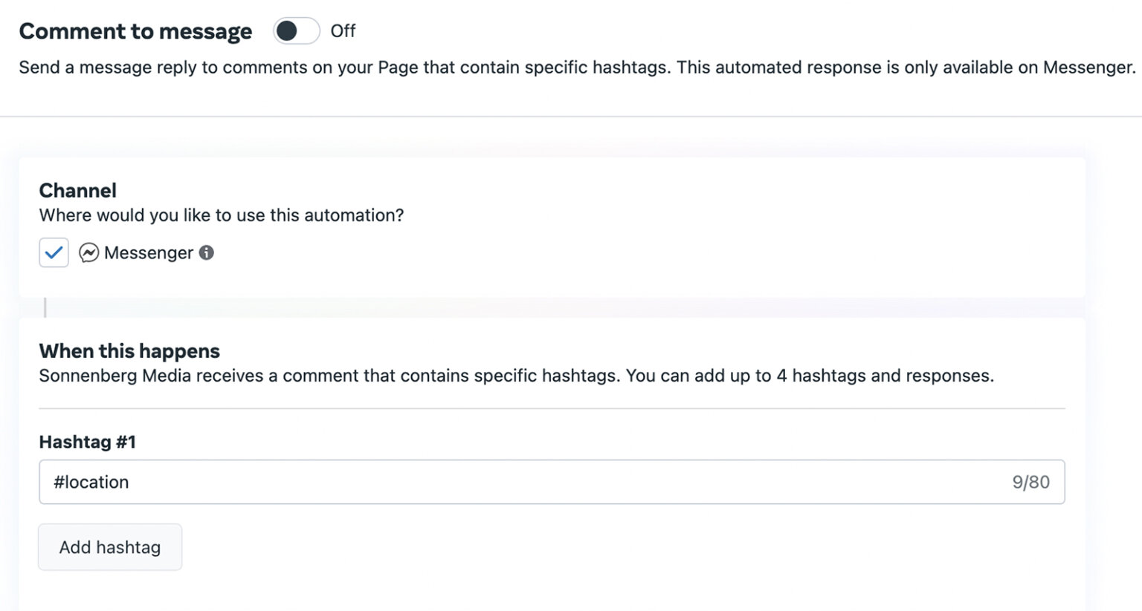Click the checkmark inside the blue checkbox
The width and height of the screenshot is (1142, 611).
coord(53,252)
